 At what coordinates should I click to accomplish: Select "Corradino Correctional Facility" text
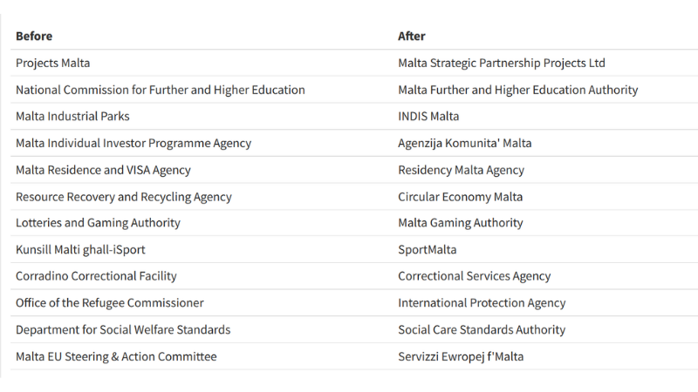pos(96,276)
